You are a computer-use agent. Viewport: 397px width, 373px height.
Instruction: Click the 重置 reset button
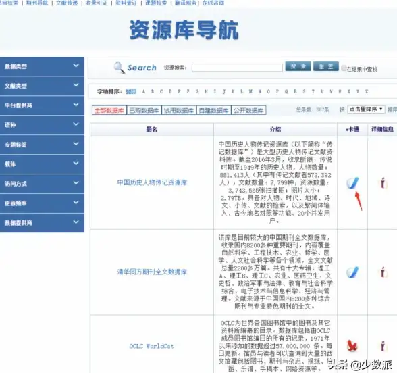pyautogui.click(x=326, y=66)
